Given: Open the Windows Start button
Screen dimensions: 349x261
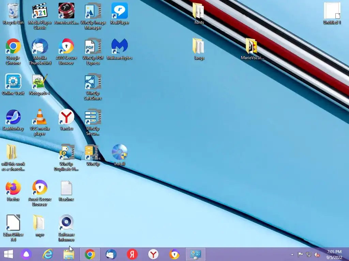Looking at the screenshot, I should [9, 254].
